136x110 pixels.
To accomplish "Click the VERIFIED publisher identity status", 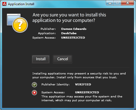I will point(83,85).
